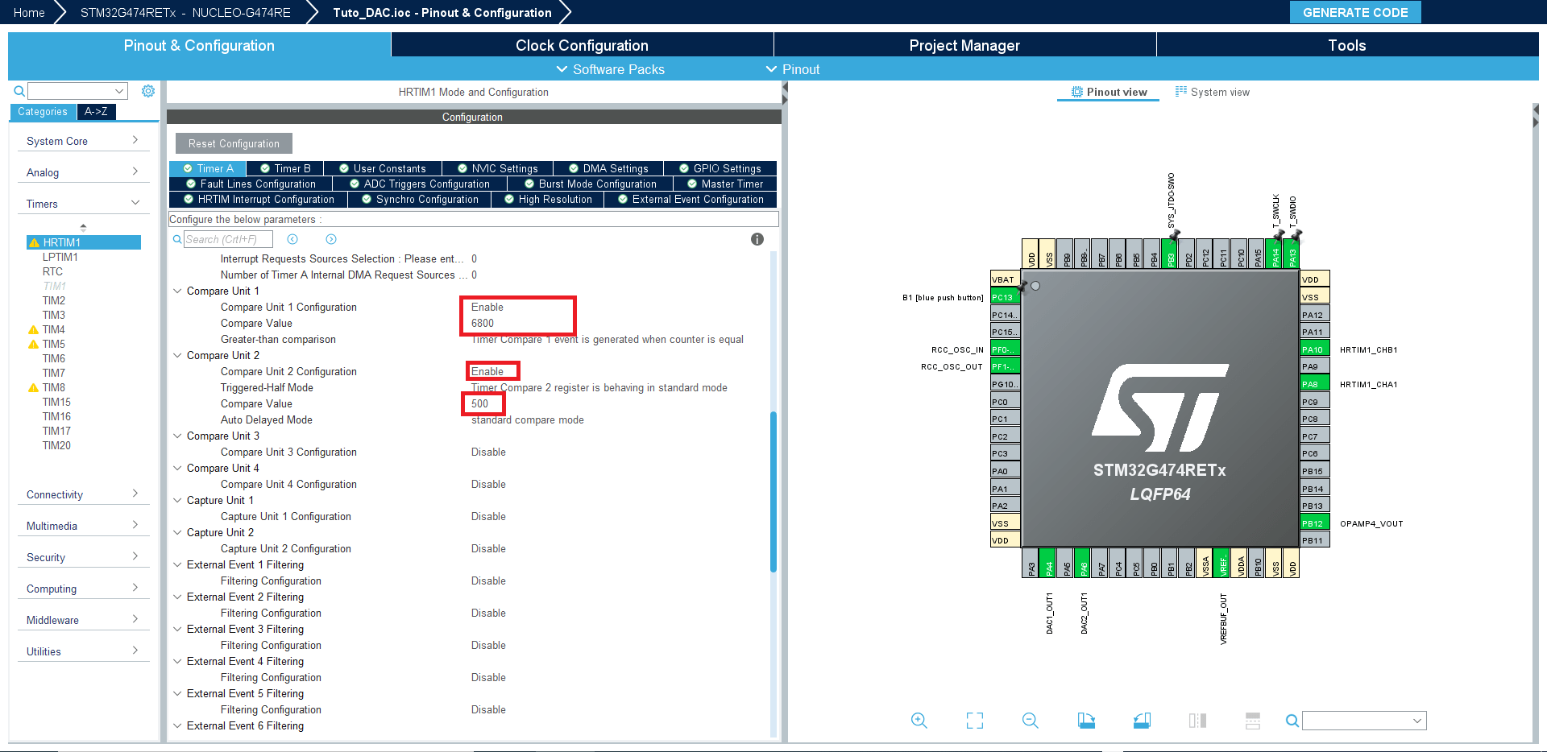The height and width of the screenshot is (752, 1547).
Task: Switch to Clock Configuration tab
Action: 582,45
